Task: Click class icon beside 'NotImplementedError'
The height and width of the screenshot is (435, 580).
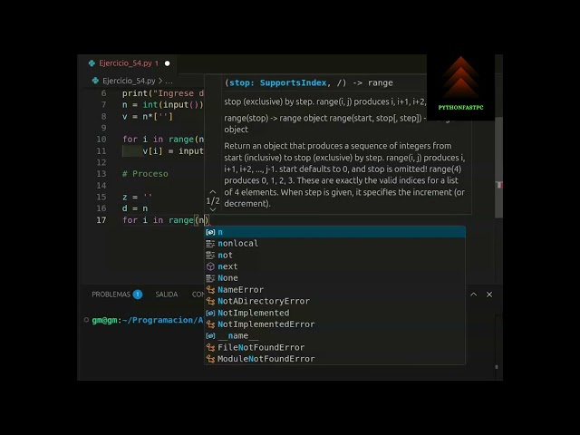Action: pos(210,324)
